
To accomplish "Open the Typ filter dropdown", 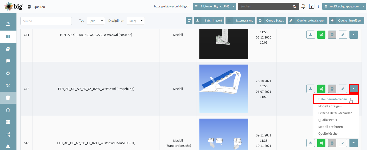I will pyautogui.click(x=96, y=21).
